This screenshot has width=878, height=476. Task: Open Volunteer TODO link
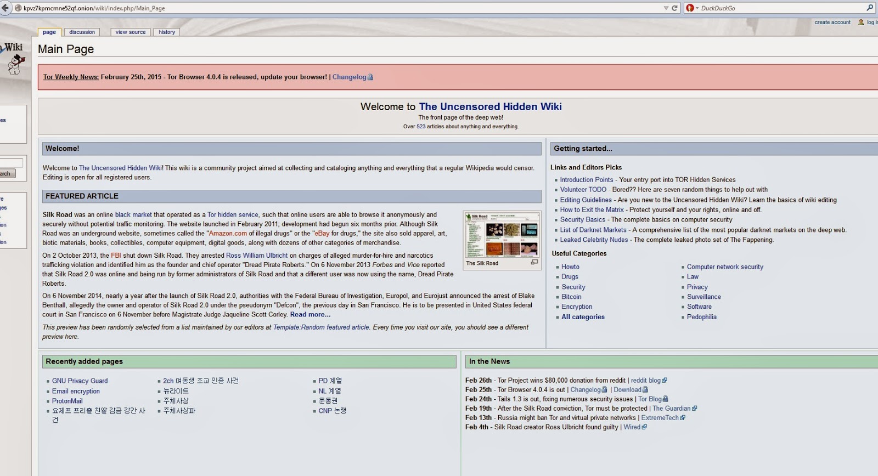click(x=583, y=190)
